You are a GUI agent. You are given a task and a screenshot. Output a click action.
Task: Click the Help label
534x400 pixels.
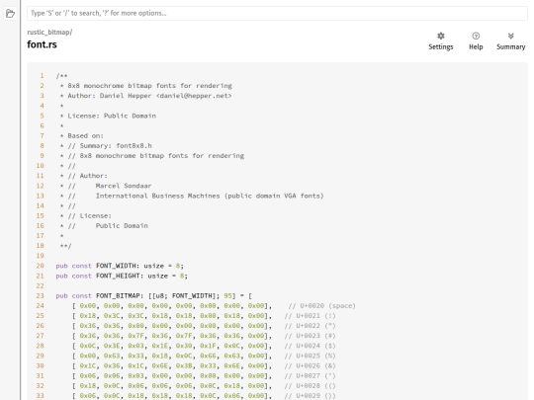tap(476, 47)
